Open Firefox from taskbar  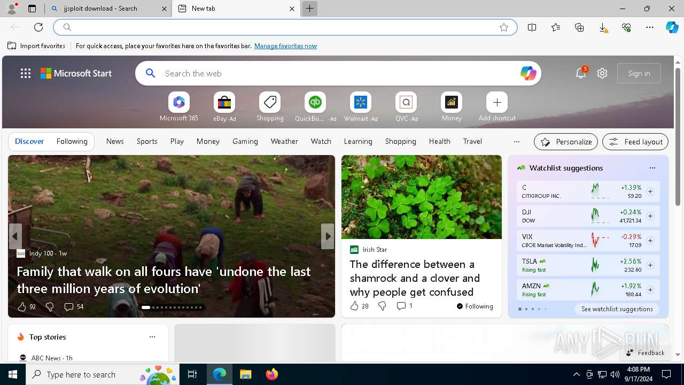point(272,374)
